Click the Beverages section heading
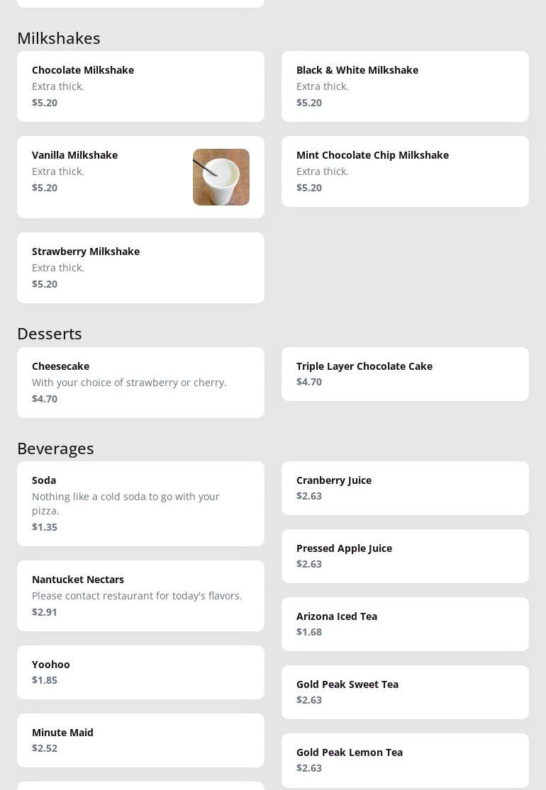Viewport: 546px width, 790px height. (x=55, y=448)
